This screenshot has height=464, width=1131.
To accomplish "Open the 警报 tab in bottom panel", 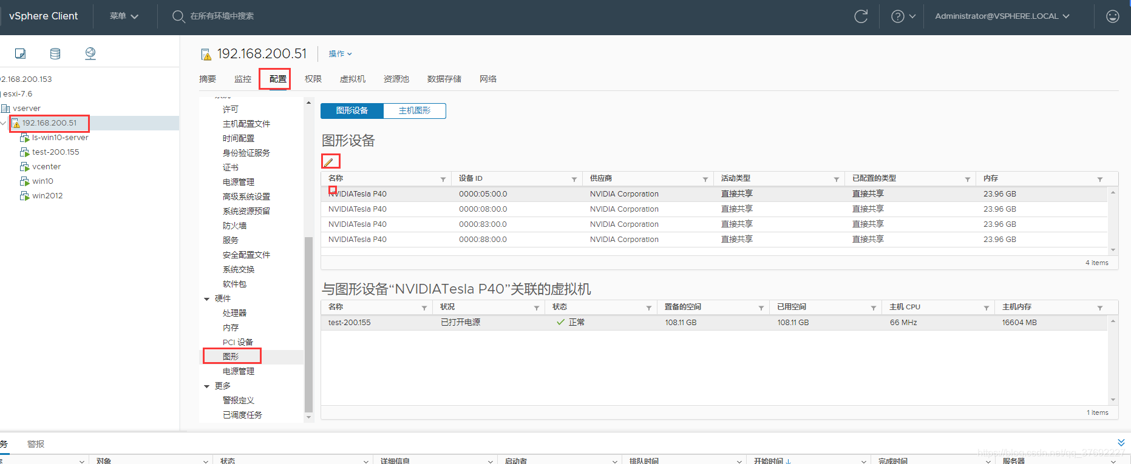I will [x=36, y=444].
